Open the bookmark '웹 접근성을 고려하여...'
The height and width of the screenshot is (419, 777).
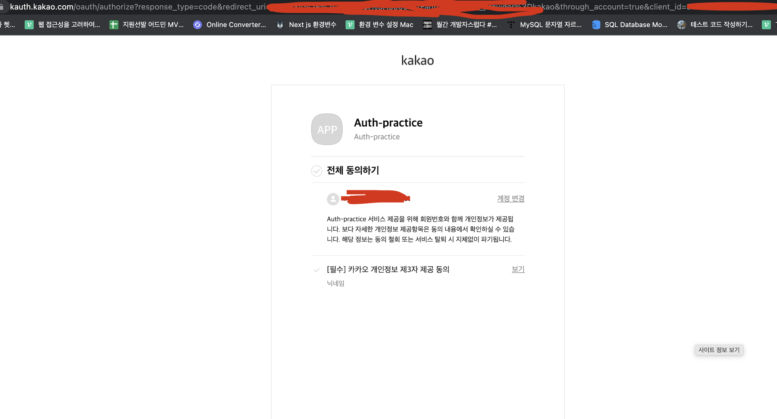pos(62,25)
